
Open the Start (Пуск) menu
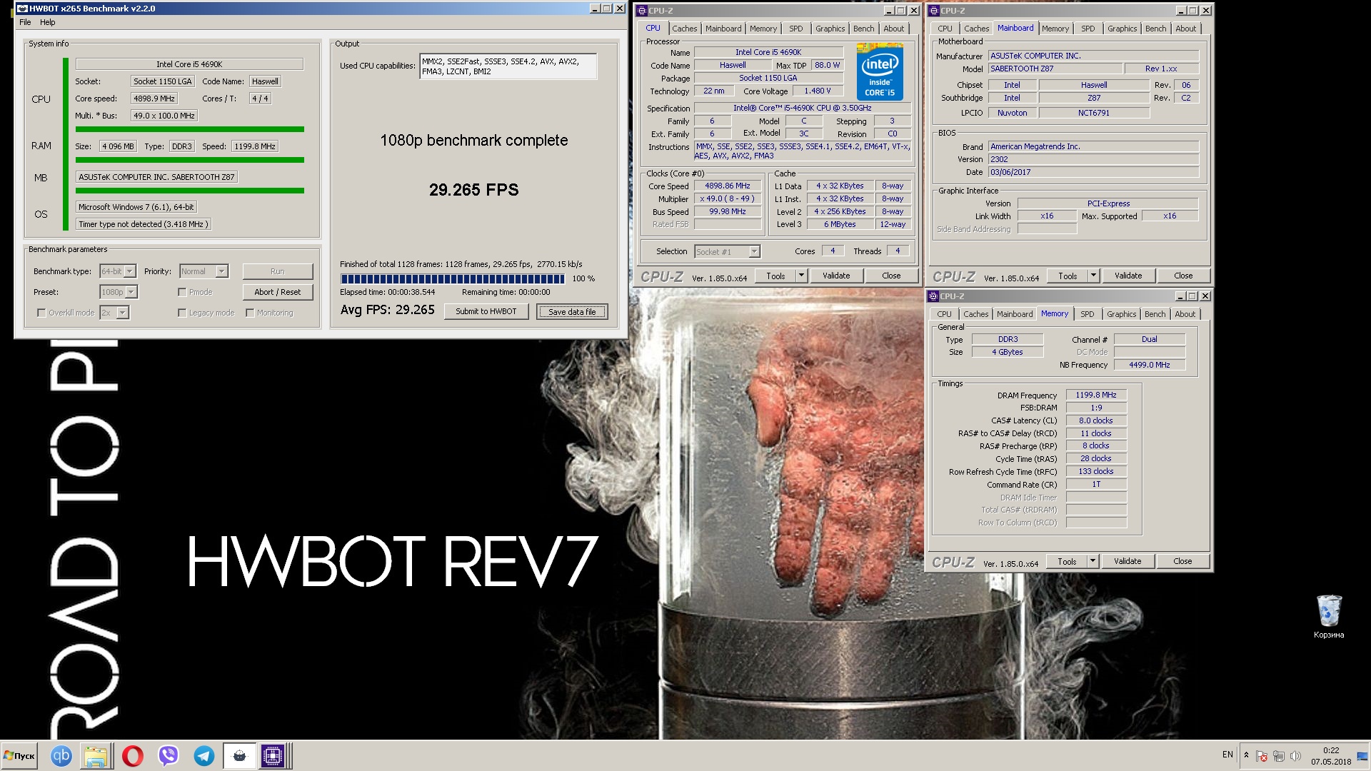point(19,755)
